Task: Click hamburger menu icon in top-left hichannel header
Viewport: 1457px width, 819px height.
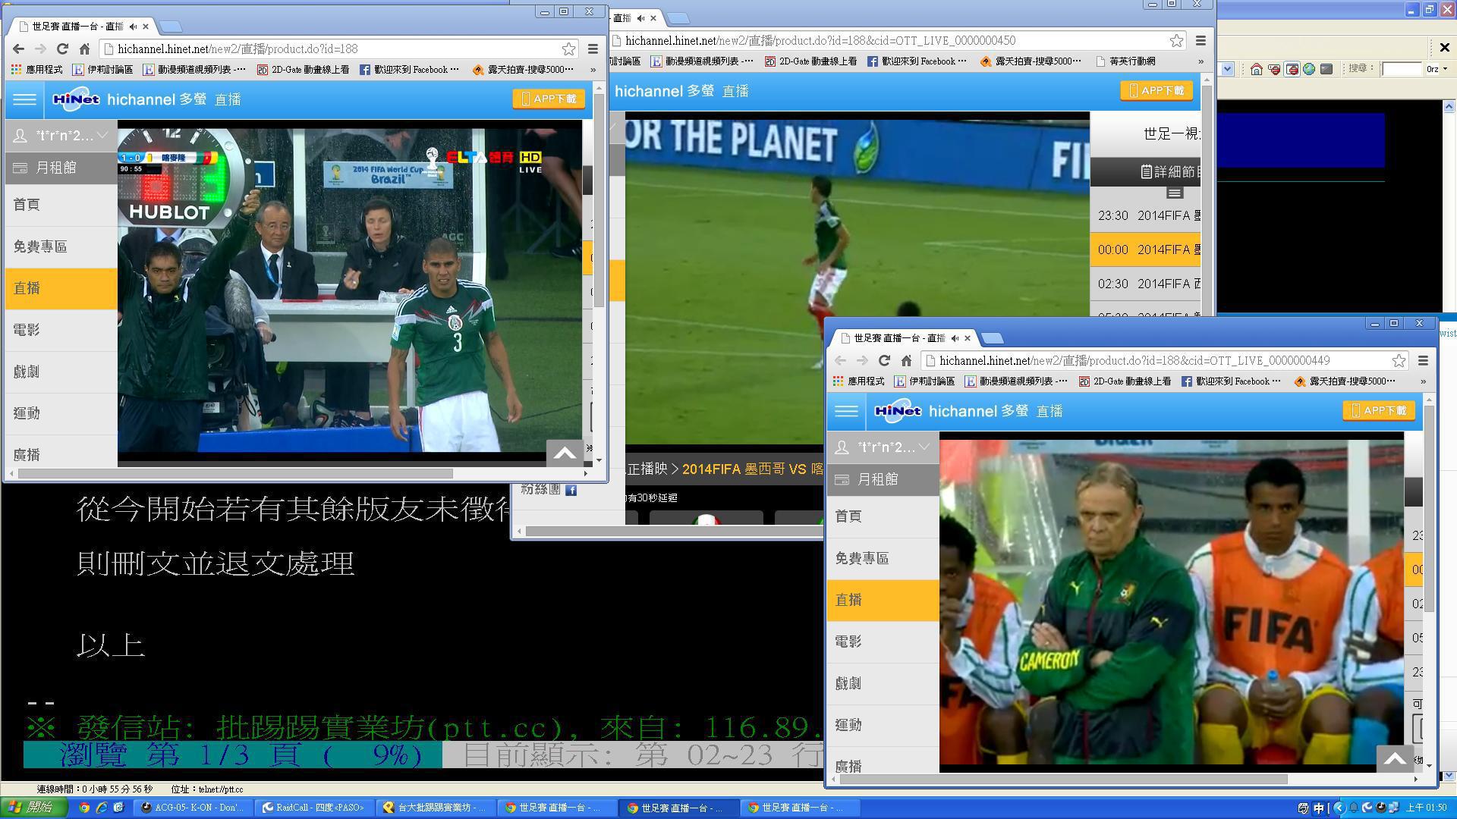Action: (24, 99)
